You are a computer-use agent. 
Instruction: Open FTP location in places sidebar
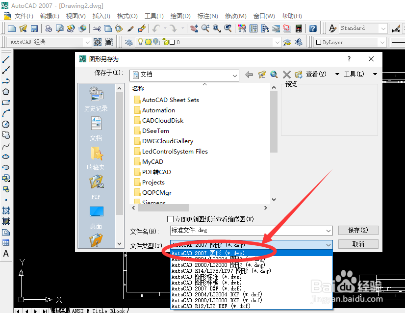[96, 187]
